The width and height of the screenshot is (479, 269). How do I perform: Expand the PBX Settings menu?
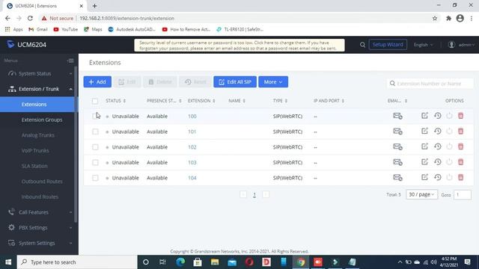(39, 227)
